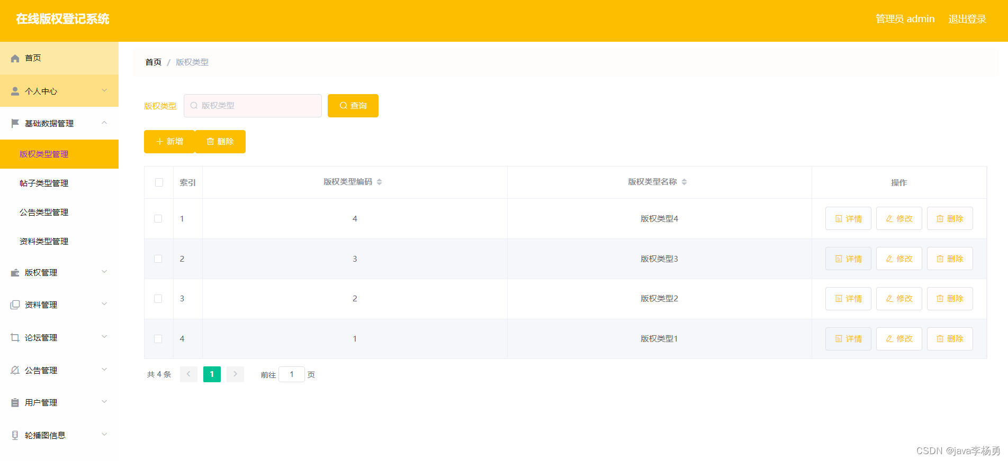The image size is (1008, 461).
Task: Expand 个人中心 menu chevron
Action: [104, 90]
